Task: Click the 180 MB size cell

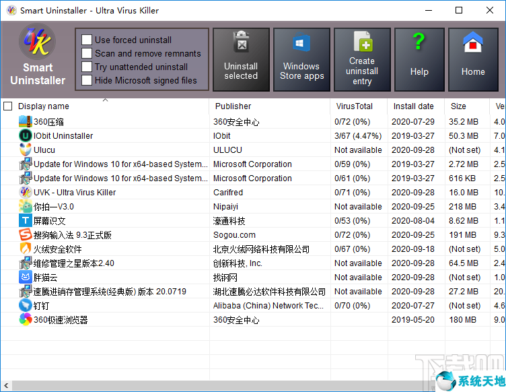Action: tap(462, 320)
